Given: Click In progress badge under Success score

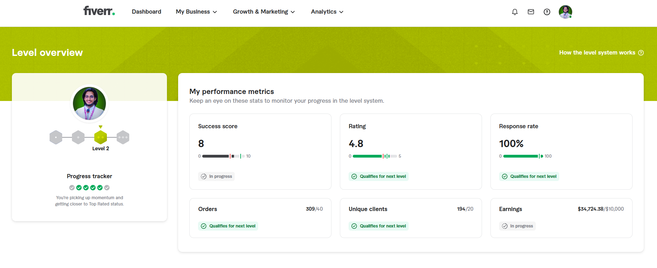Looking at the screenshot, I should [x=217, y=176].
